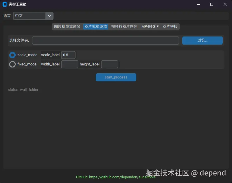The image size is (232, 183).
Task: Click the start_process button
Action: pos(116,77)
